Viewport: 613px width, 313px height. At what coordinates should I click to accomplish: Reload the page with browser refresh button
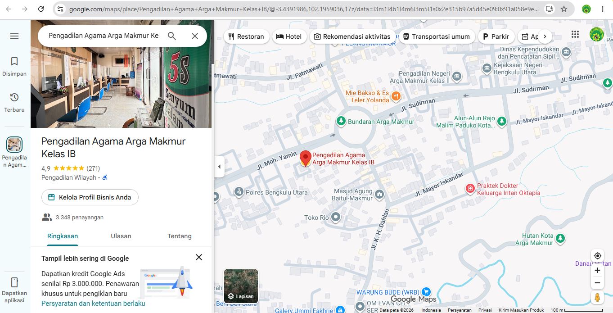click(41, 9)
